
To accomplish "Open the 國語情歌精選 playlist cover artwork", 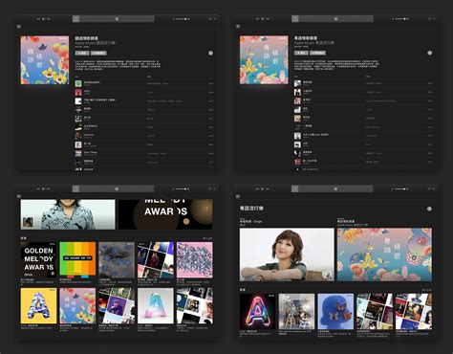I will 45,60.
